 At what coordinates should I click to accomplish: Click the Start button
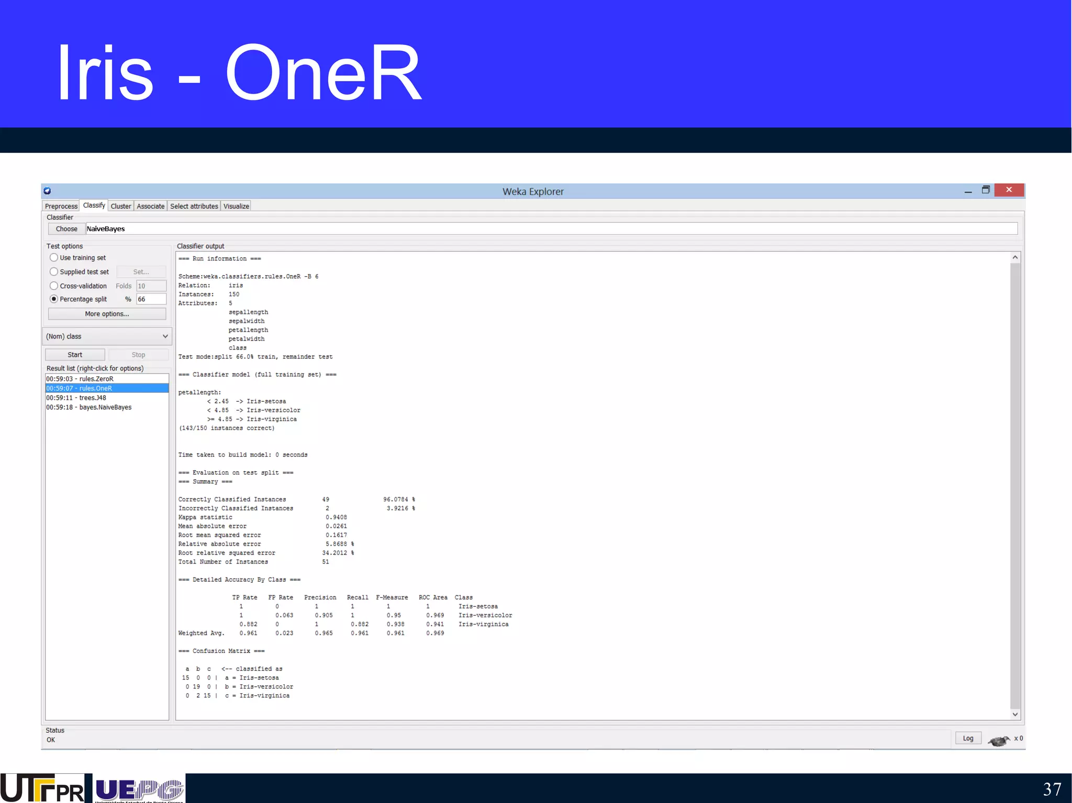tap(75, 355)
